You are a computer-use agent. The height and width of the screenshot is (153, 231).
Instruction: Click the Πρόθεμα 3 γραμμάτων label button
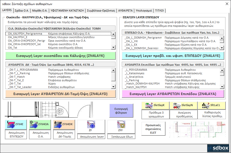tap(155, 114)
